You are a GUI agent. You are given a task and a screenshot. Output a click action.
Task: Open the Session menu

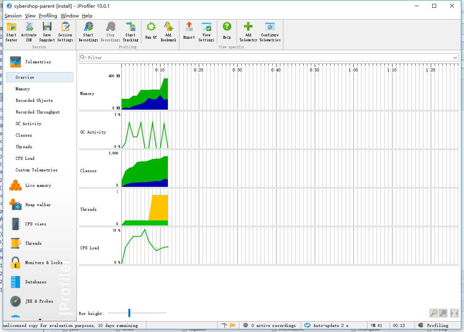[13, 16]
